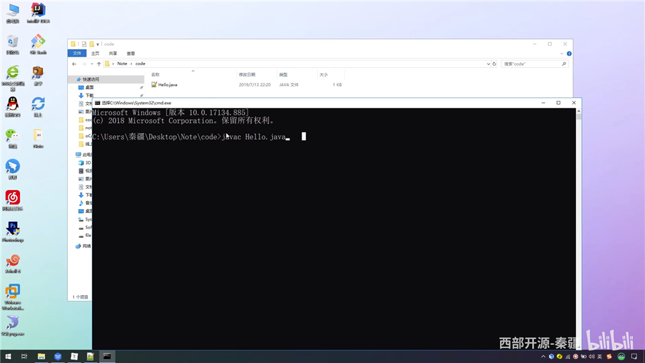645x363 pixels.
Task: Launch the QQ penguin desktop icon
Action: (13, 107)
